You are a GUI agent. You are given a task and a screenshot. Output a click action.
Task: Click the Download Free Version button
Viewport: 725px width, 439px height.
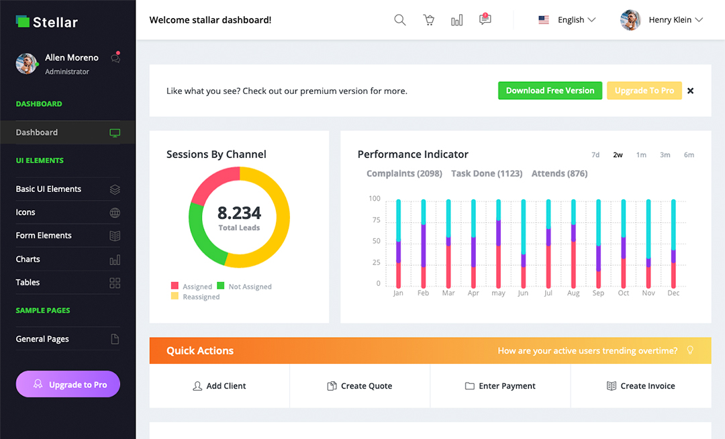[x=550, y=91]
